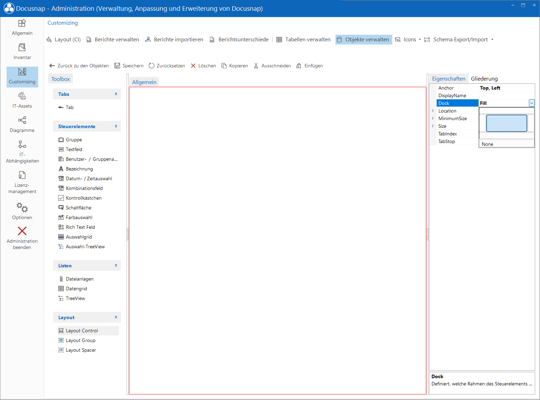Open Optionen gear icon
Screen dimensions: 540x400
click(x=22, y=207)
